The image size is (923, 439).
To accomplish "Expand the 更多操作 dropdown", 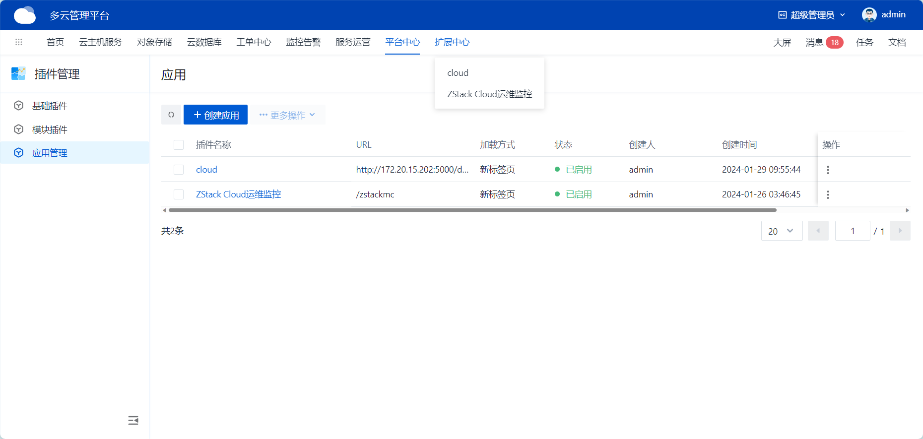I will (x=287, y=115).
